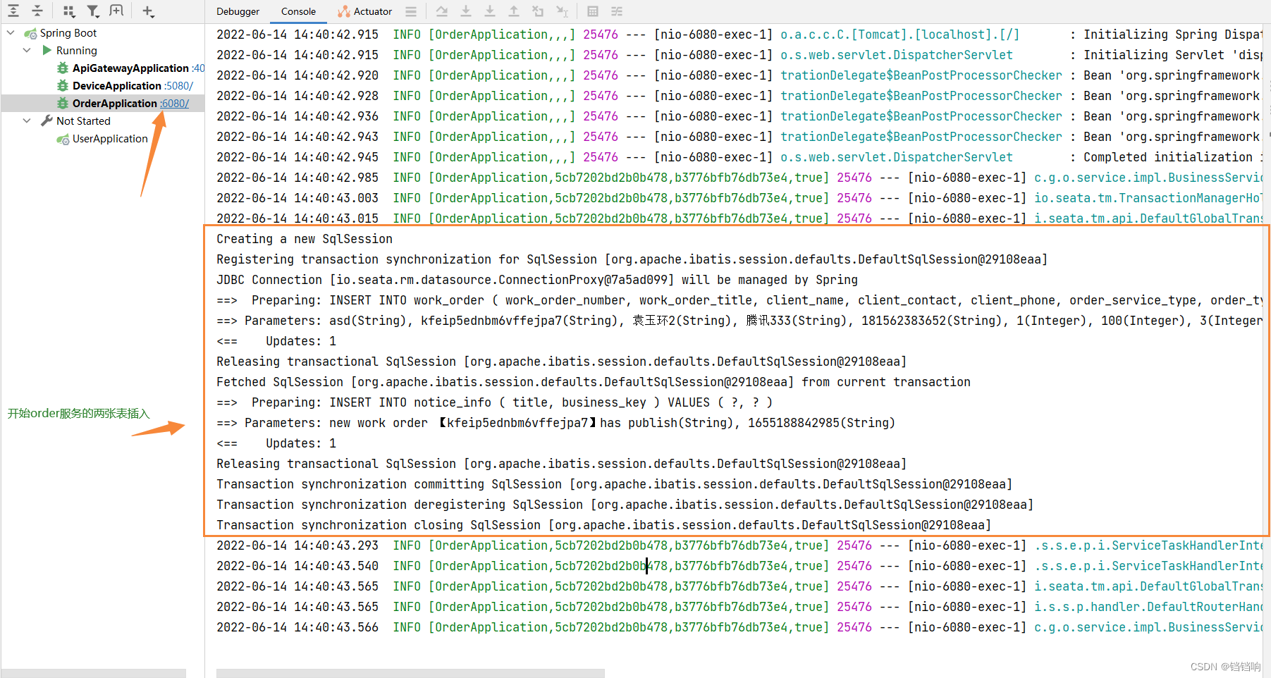Click the log line timestamped 14:40:43.003
This screenshot has height=678, width=1271.
coord(739,198)
